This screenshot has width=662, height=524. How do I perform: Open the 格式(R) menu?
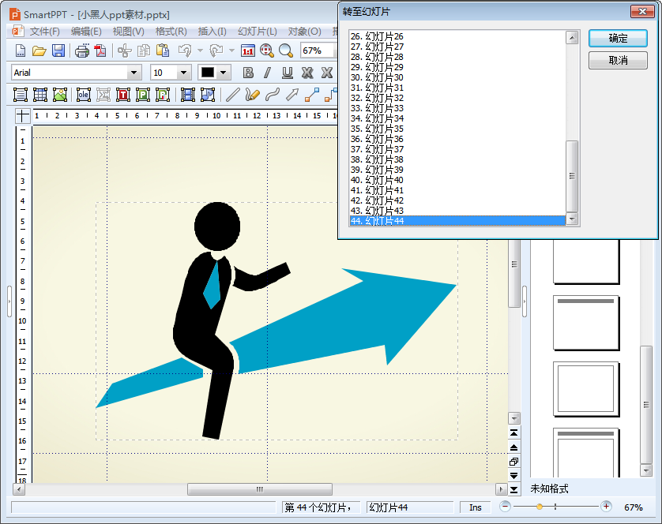tap(171, 32)
